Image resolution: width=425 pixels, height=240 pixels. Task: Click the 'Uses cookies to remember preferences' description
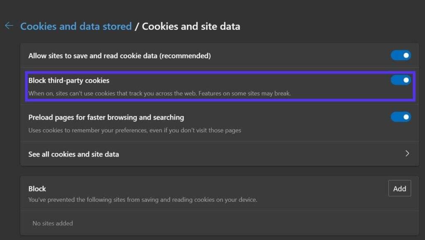tap(134, 130)
